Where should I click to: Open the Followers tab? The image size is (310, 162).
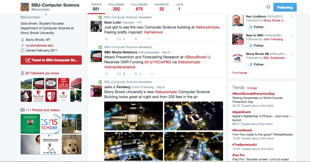(139, 7)
